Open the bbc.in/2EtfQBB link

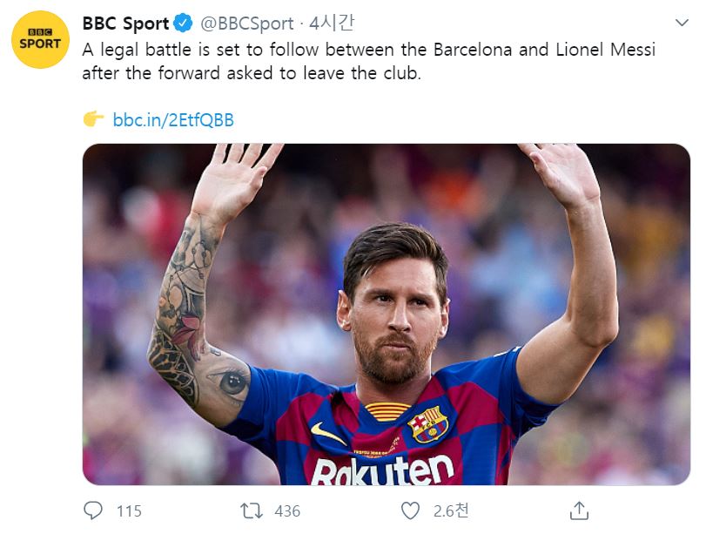(173, 119)
